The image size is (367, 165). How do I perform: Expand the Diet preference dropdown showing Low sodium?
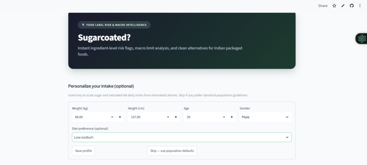pyautogui.click(x=182, y=137)
